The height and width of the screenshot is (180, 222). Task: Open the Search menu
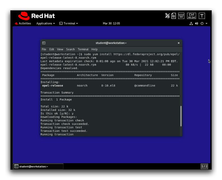[x=70, y=49]
